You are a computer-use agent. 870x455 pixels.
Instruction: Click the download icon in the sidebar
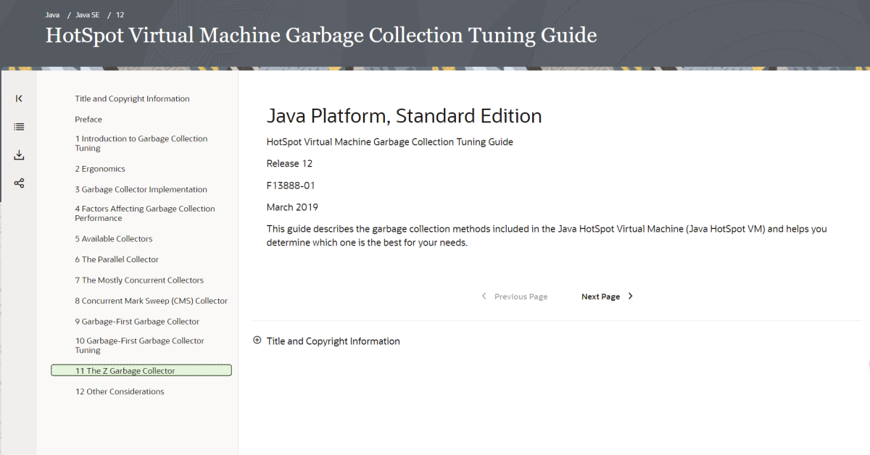(x=19, y=155)
